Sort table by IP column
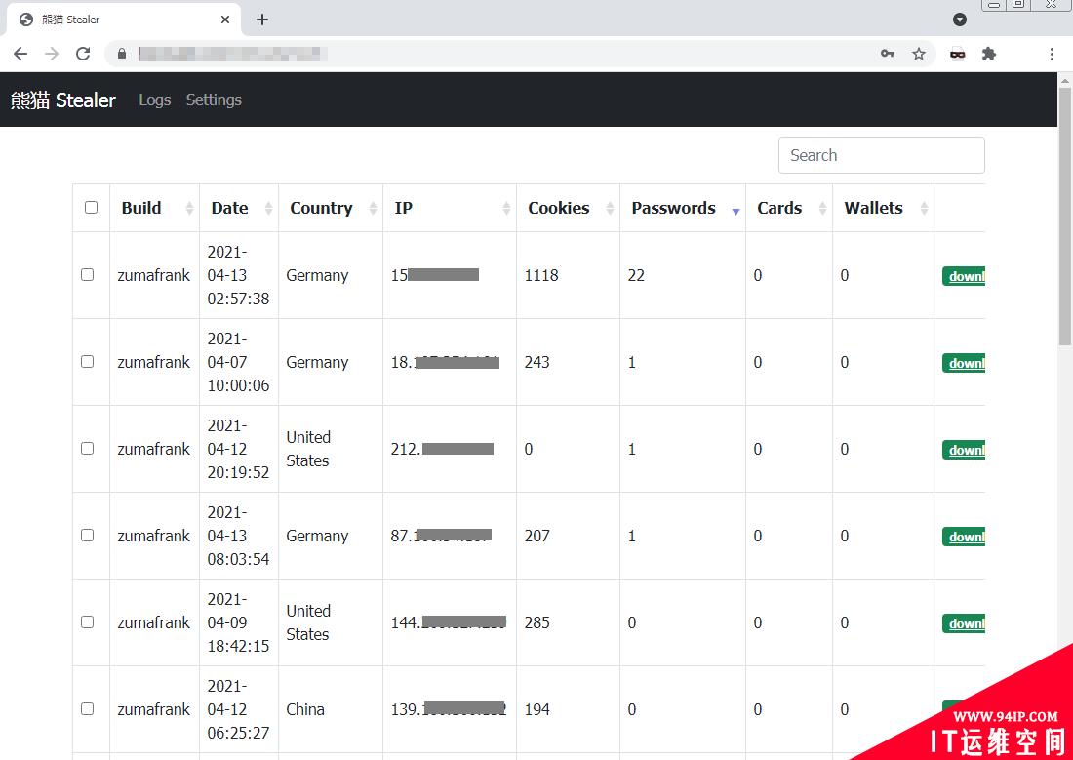 pos(450,208)
